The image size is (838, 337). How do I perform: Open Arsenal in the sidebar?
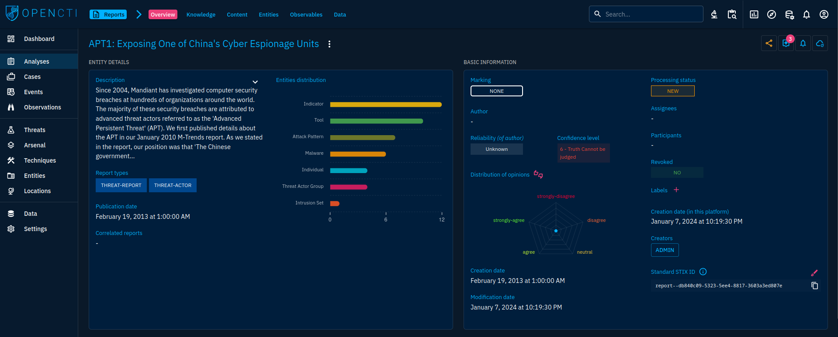click(39, 145)
